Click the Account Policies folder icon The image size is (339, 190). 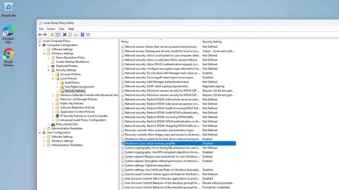tap(57, 74)
